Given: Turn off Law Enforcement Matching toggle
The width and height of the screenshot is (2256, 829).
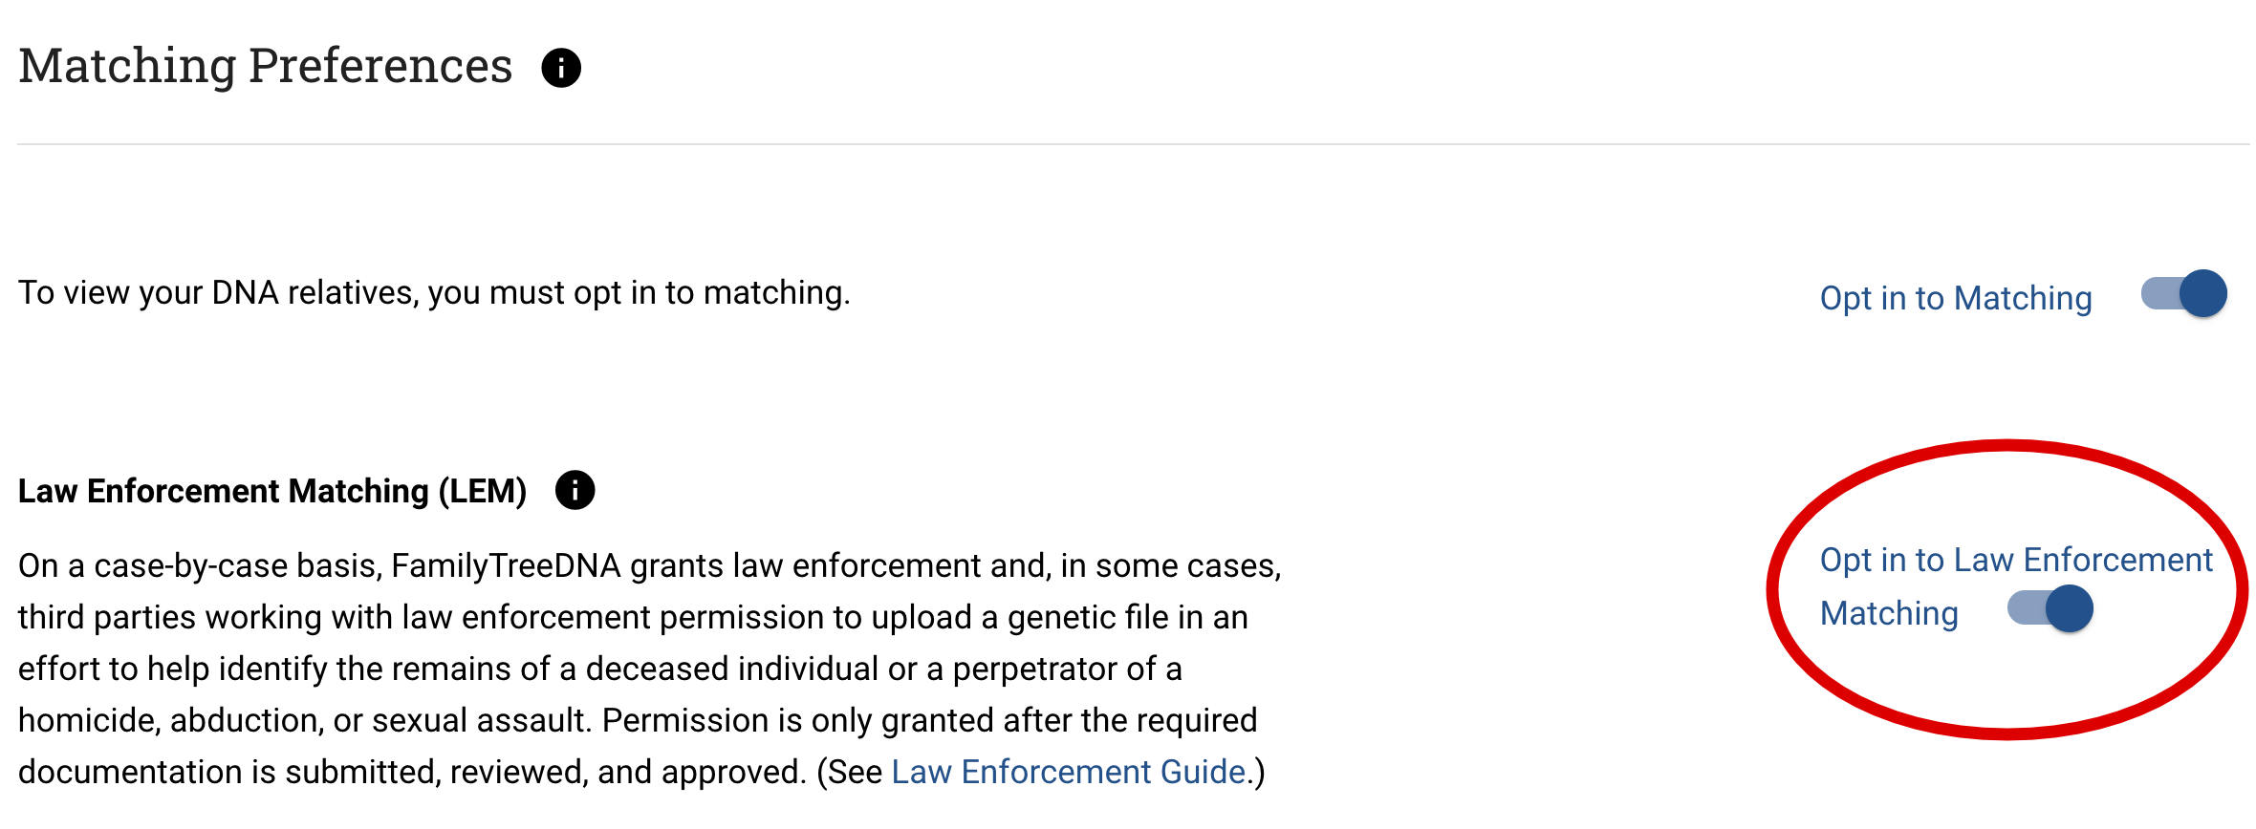Looking at the screenshot, I should click(x=2051, y=609).
